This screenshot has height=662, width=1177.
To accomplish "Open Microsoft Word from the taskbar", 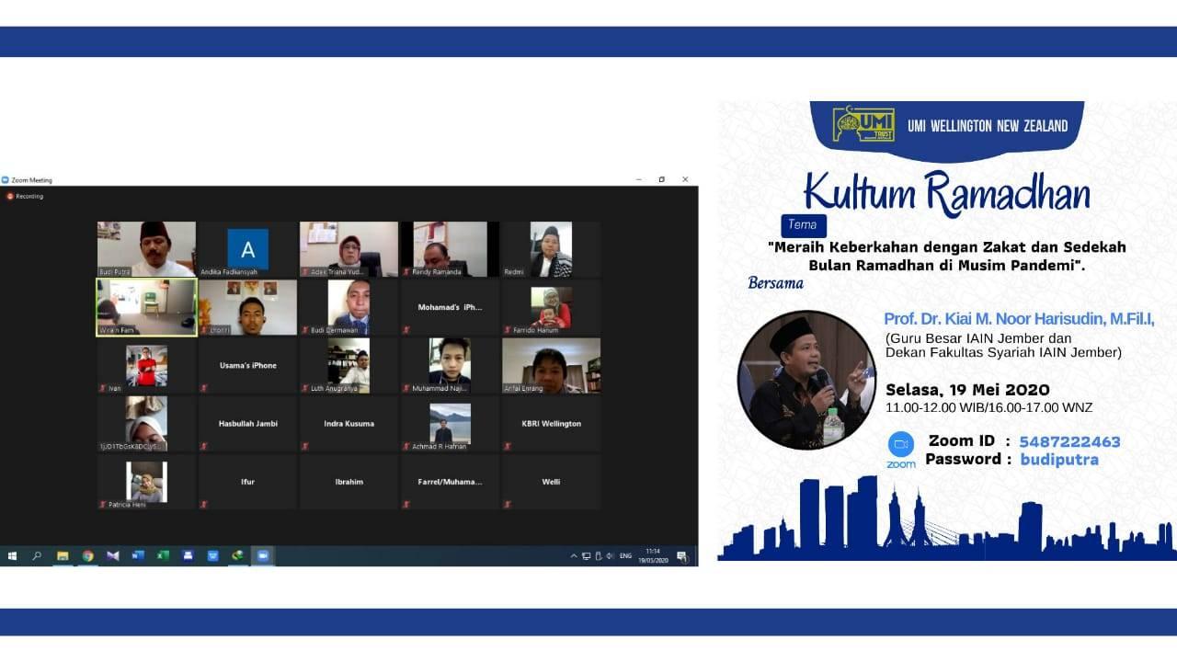I will coord(137,555).
